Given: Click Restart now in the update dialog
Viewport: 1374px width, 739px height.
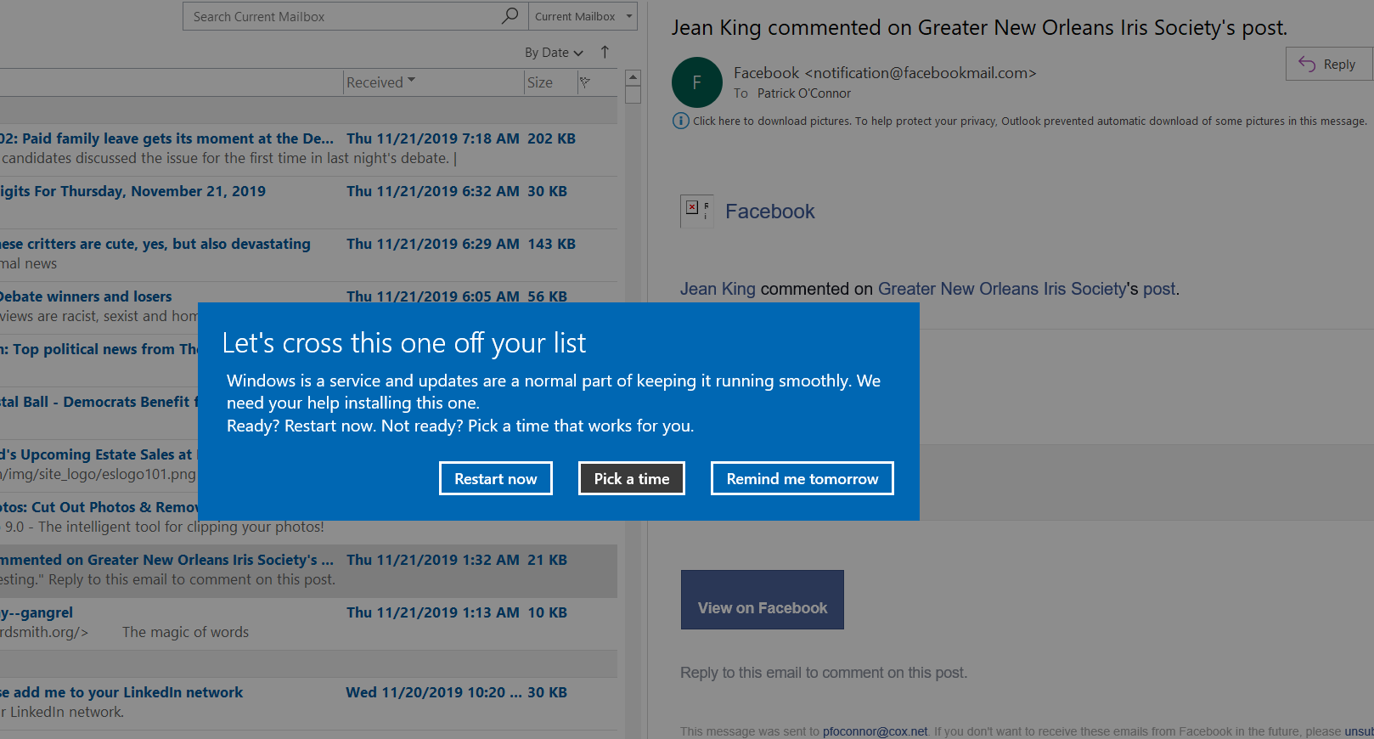Looking at the screenshot, I should 496,478.
